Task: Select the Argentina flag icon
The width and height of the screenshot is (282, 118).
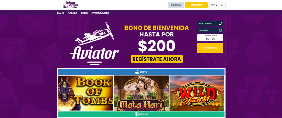Action: (213, 5)
